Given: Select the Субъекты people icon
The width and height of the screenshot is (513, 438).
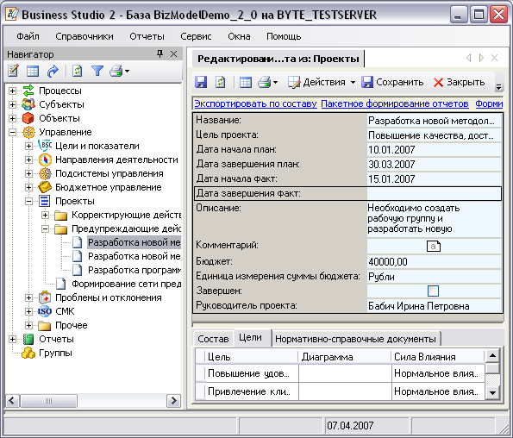Looking at the screenshot, I should click(x=28, y=104).
